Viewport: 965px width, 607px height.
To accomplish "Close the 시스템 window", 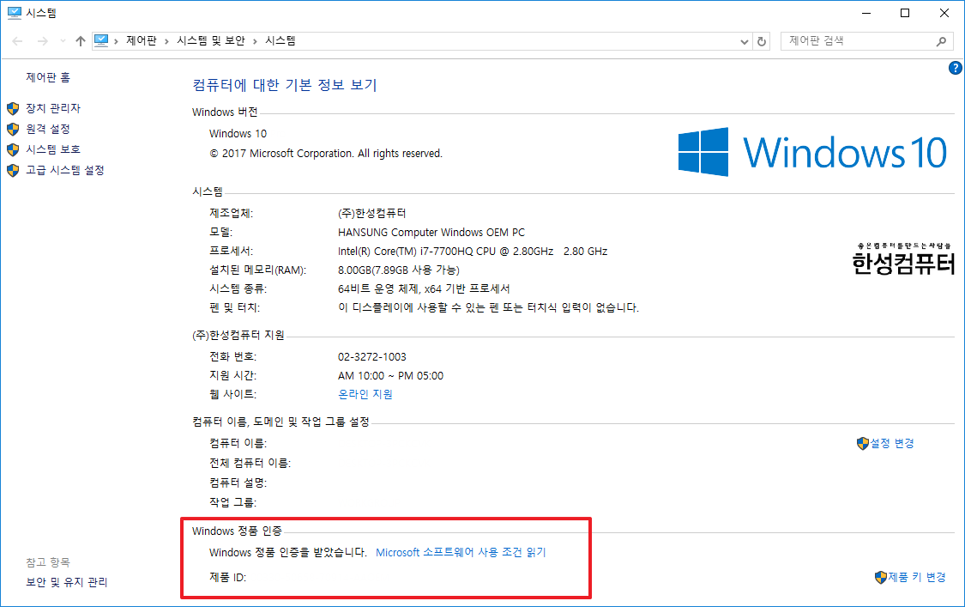I will coord(944,13).
